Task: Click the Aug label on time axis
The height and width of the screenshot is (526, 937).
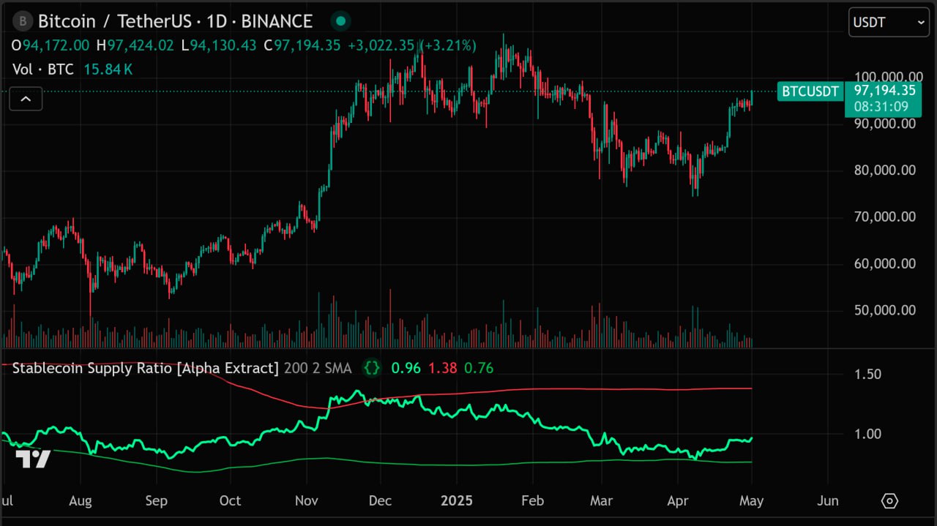Action: (x=80, y=501)
